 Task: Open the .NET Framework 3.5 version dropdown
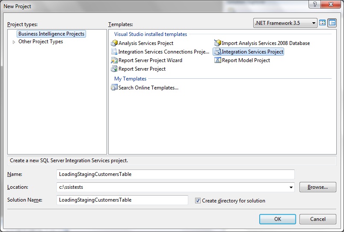point(285,23)
